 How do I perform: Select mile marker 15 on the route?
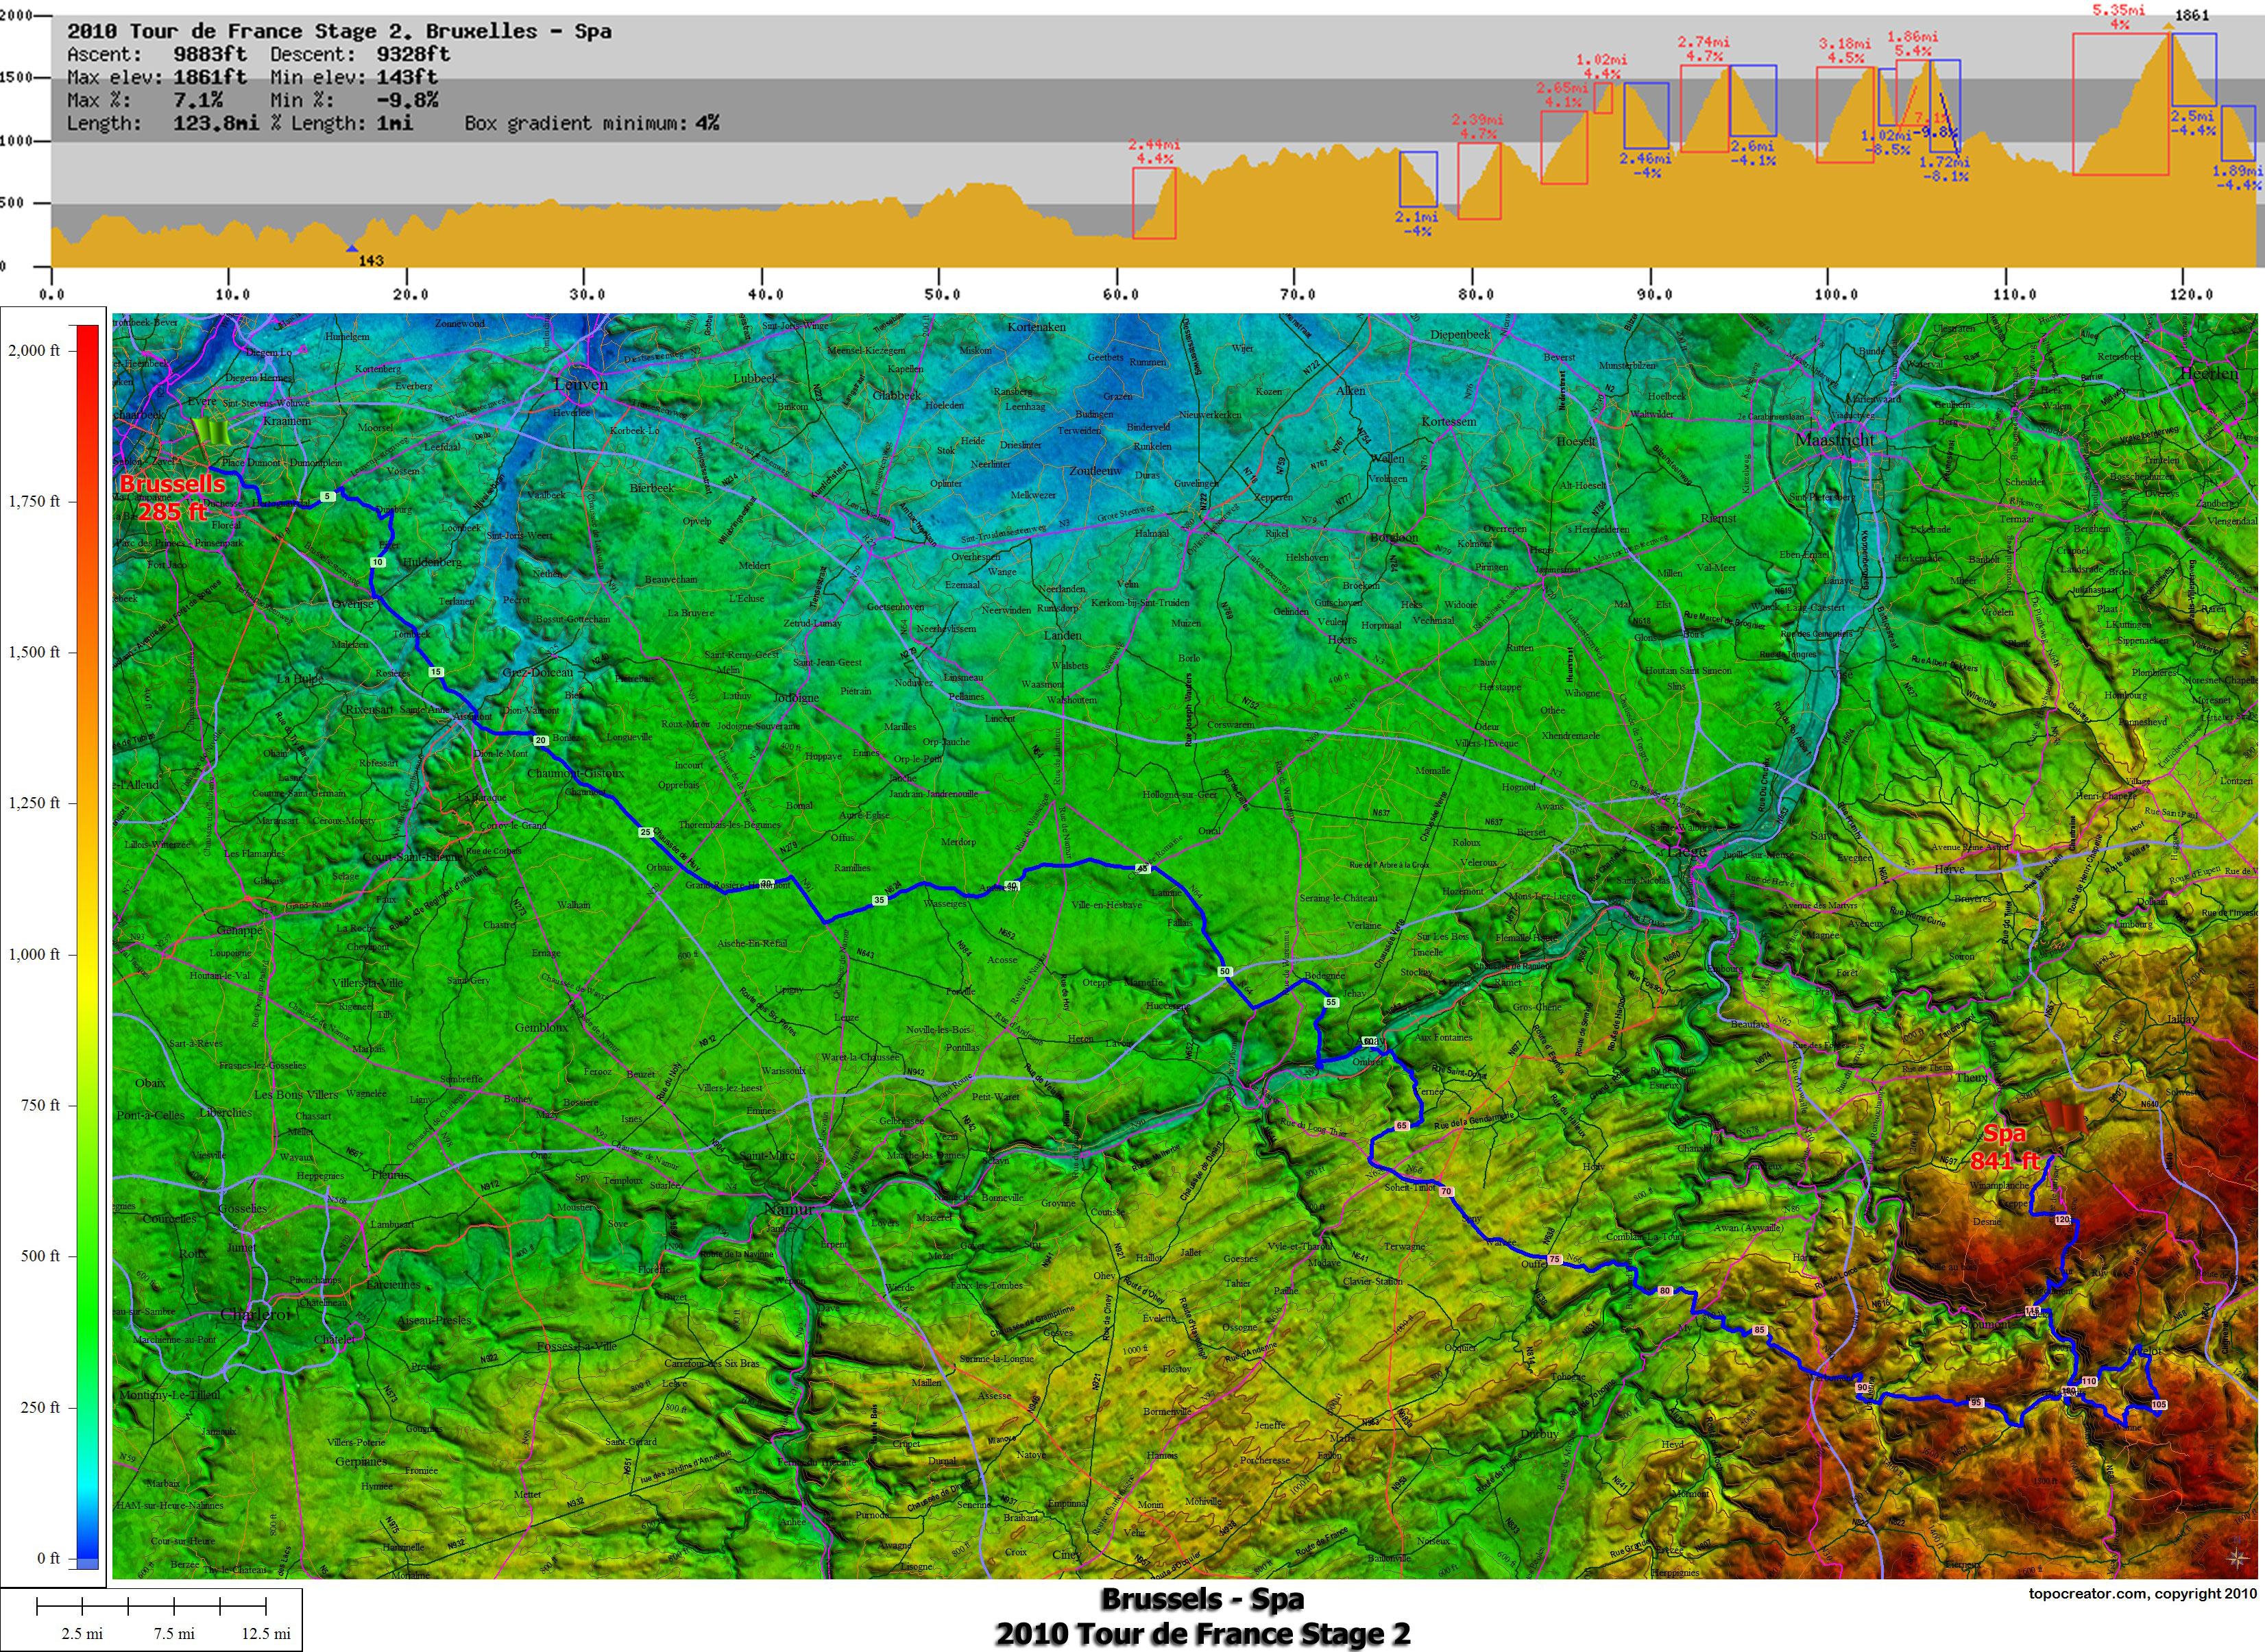coord(436,672)
